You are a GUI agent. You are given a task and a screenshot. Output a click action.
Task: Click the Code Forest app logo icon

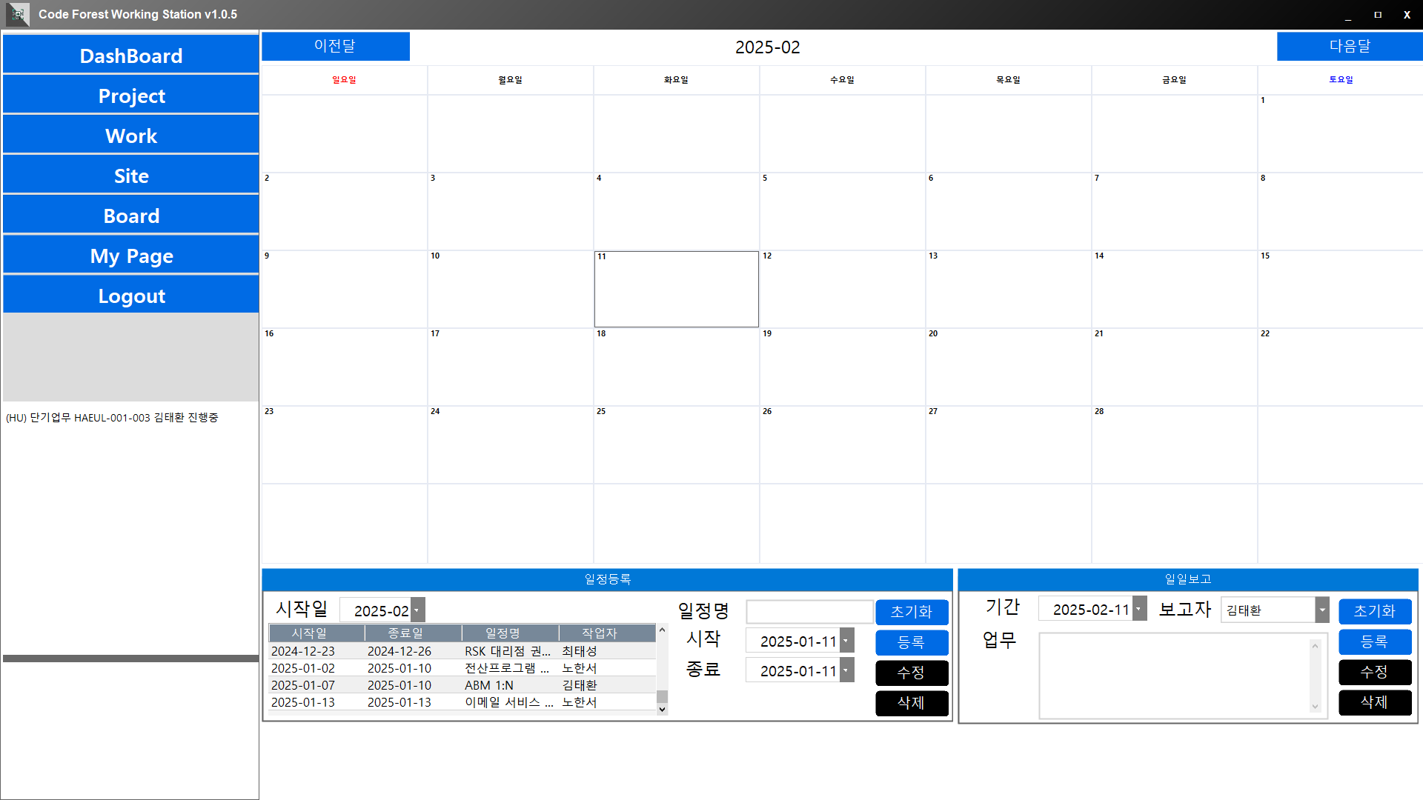(18, 14)
